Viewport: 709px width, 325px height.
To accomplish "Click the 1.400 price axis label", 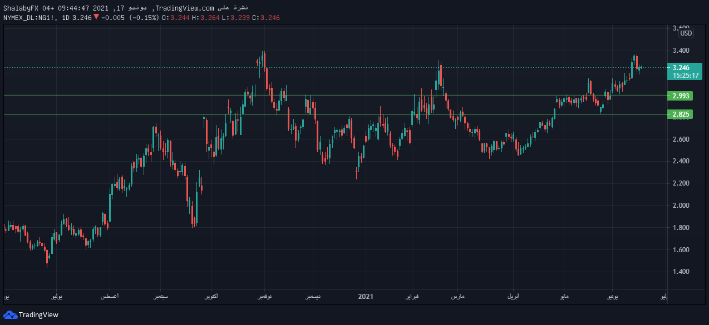I will (x=681, y=272).
